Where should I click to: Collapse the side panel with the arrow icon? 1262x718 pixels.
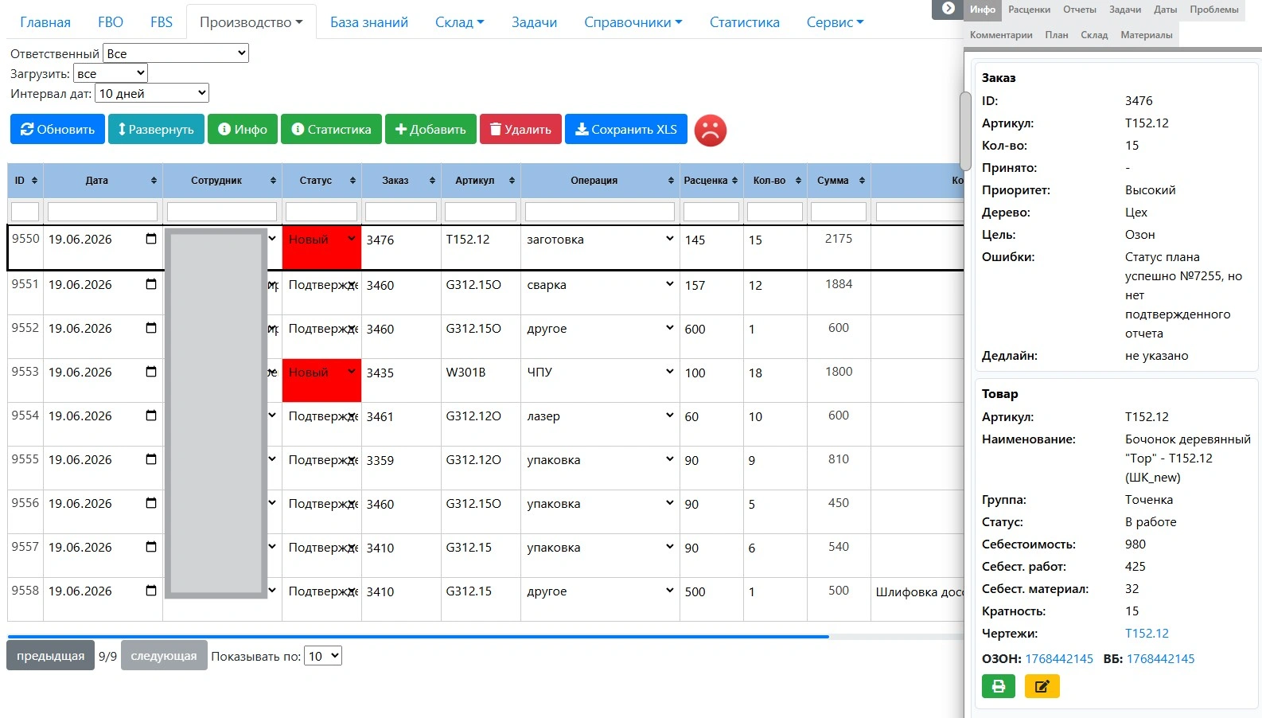tap(948, 9)
